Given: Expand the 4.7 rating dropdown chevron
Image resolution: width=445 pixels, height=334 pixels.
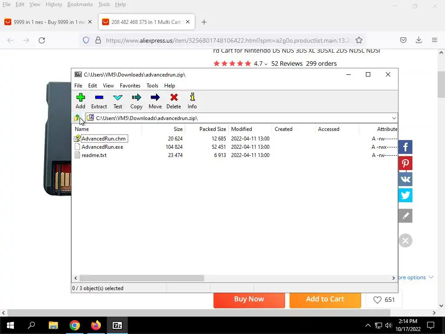Looking at the screenshot, I should (266, 64).
